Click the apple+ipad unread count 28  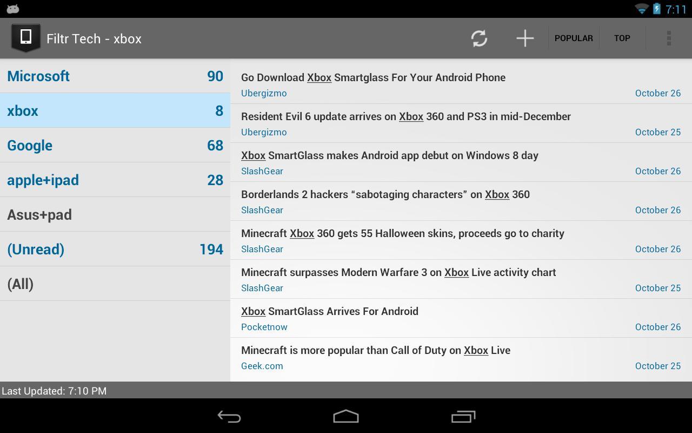(x=215, y=180)
